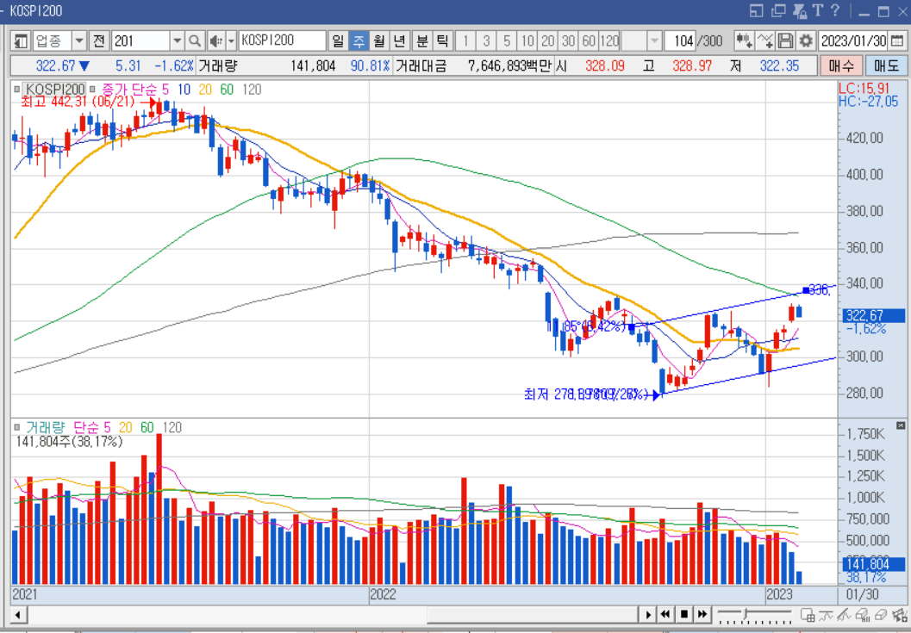Image resolution: width=911 pixels, height=633 pixels.
Task: Switch chart to daily 일 period
Action: pos(338,40)
